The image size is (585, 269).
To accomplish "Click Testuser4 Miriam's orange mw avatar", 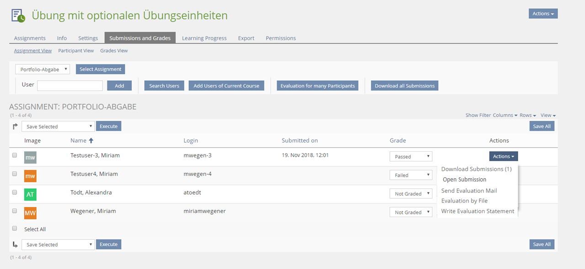I will coord(30,176).
